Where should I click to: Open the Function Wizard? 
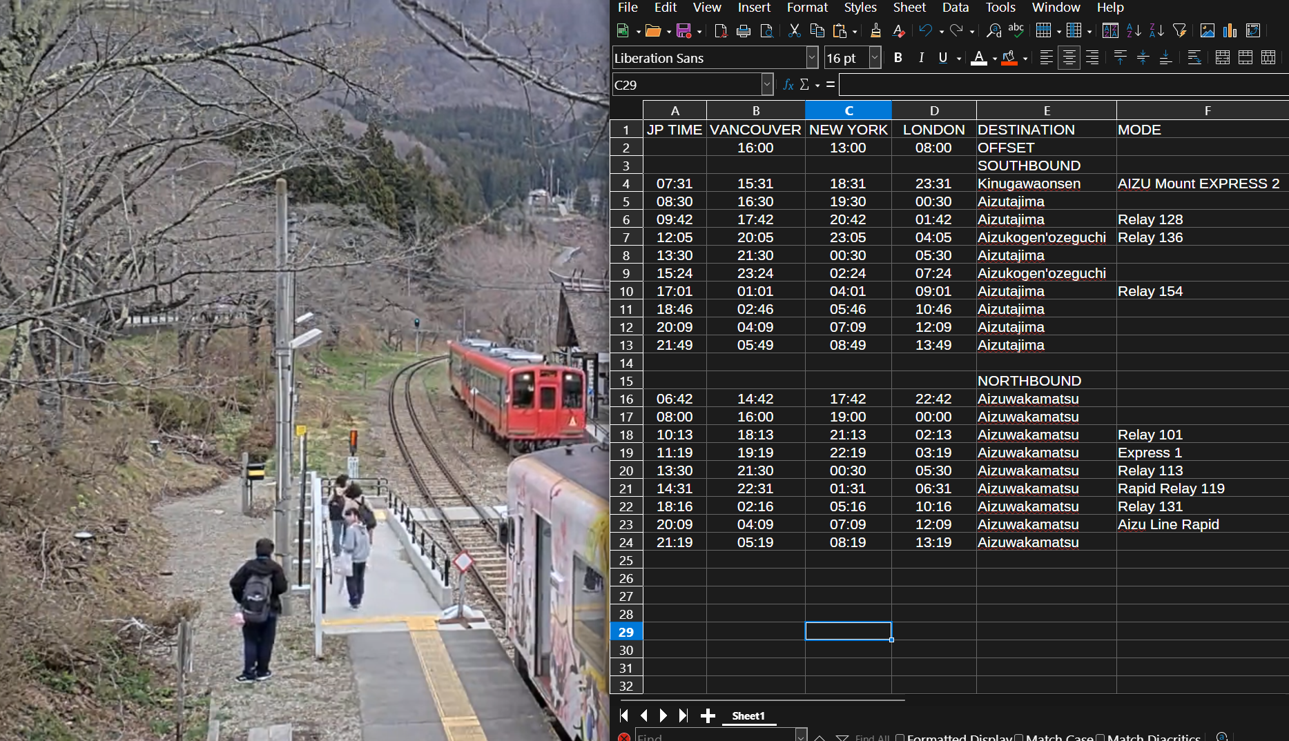coord(788,85)
